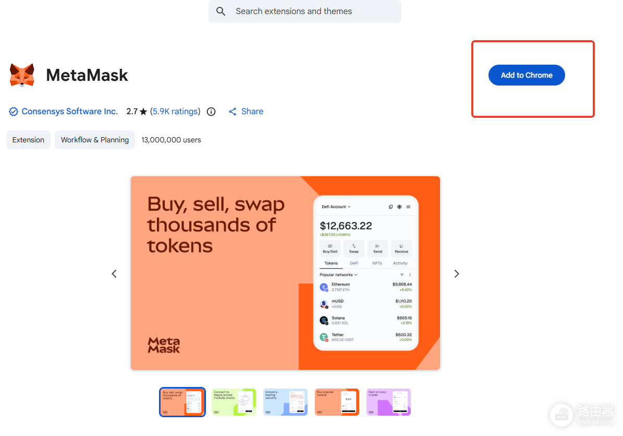Open Consensys Software Inc. publisher link
The width and height of the screenshot is (623, 436).
tap(69, 112)
